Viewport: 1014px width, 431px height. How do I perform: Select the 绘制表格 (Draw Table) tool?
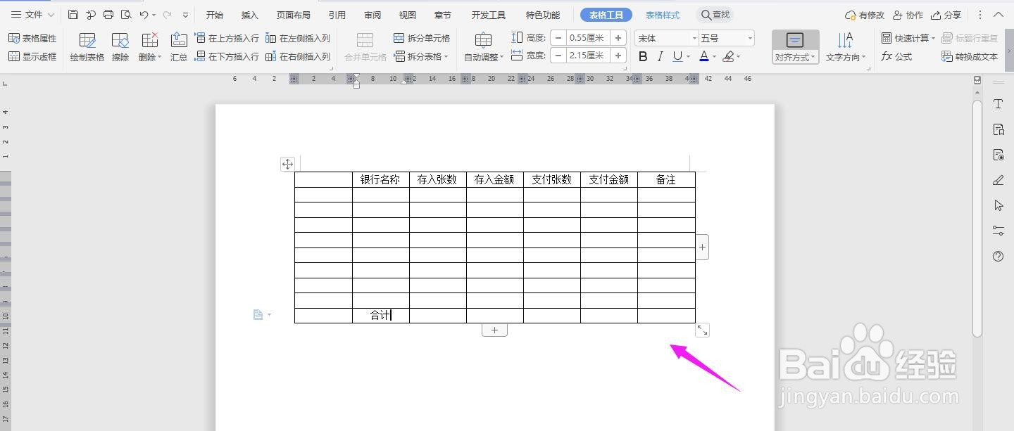[86, 46]
